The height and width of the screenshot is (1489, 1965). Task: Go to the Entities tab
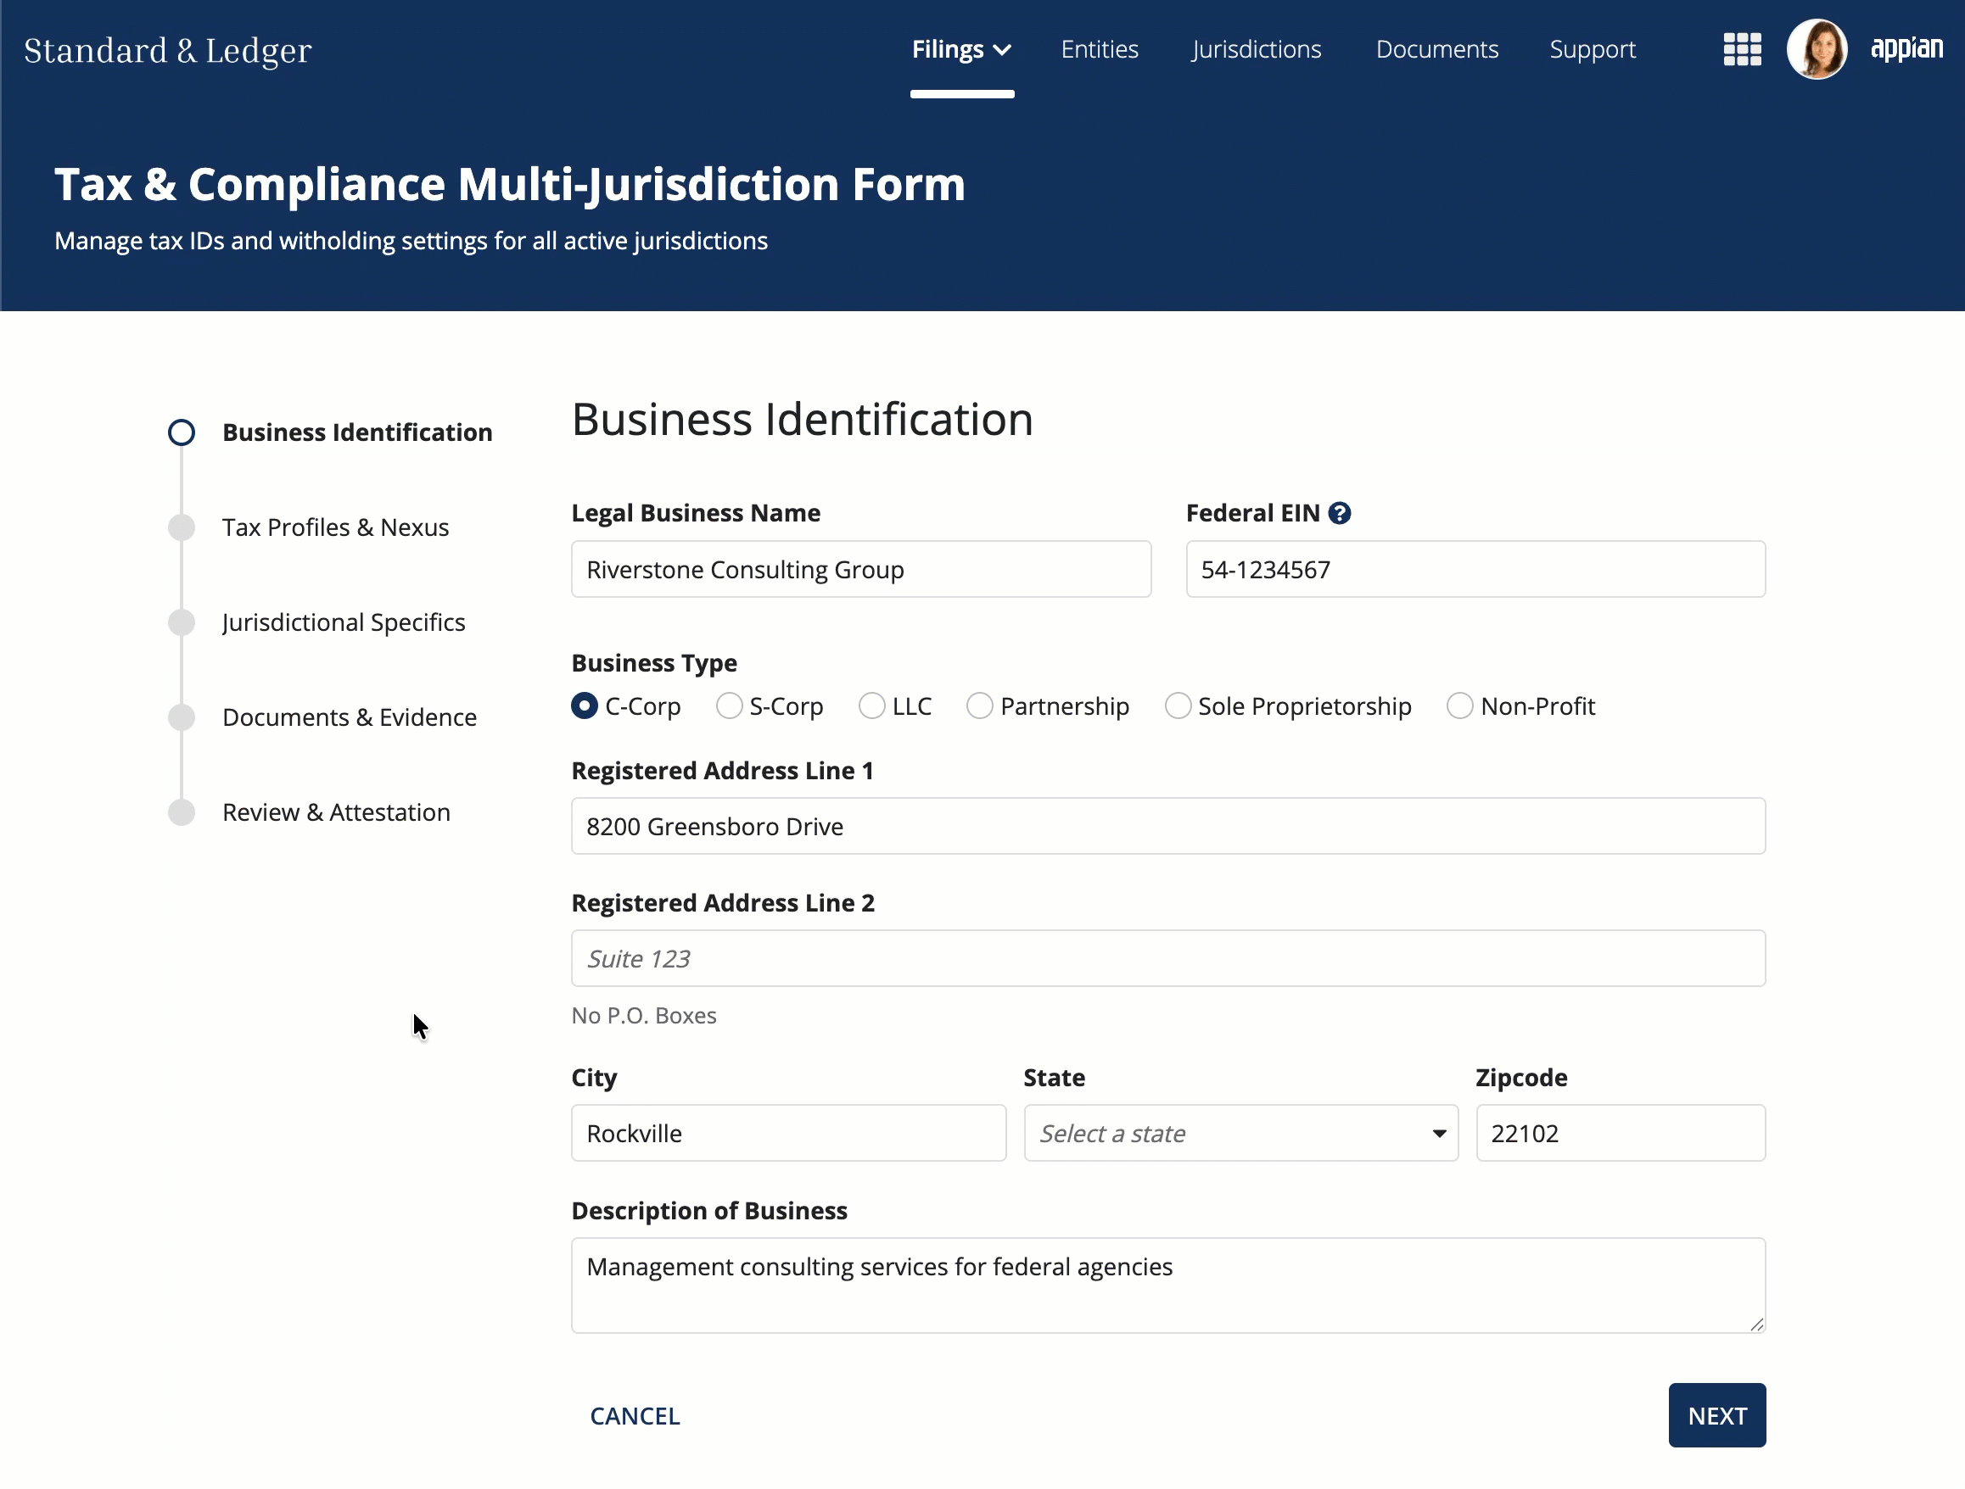(x=1099, y=50)
